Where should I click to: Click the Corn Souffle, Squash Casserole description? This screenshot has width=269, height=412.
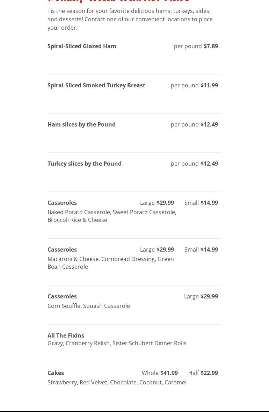(x=89, y=306)
